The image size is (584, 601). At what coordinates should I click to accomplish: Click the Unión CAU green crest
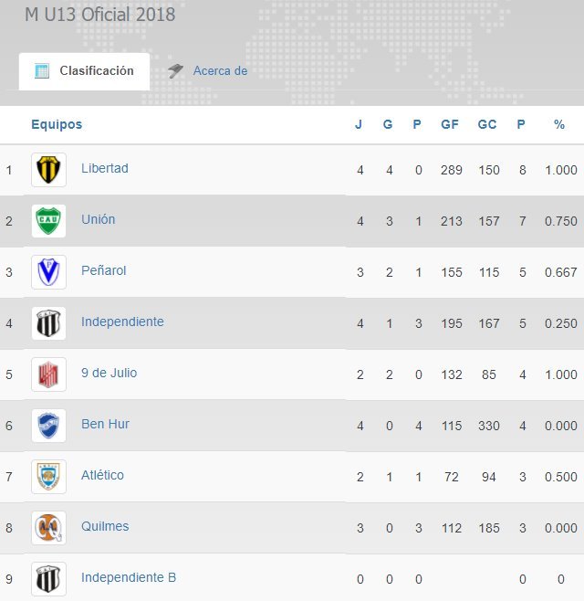click(x=48, y=221)
